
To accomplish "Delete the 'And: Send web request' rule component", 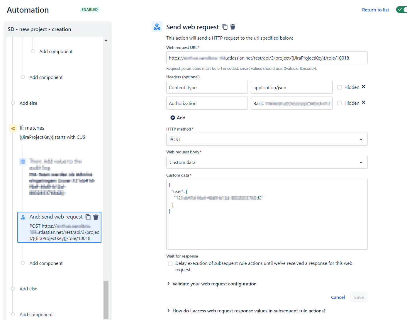I will click(96, 217).
